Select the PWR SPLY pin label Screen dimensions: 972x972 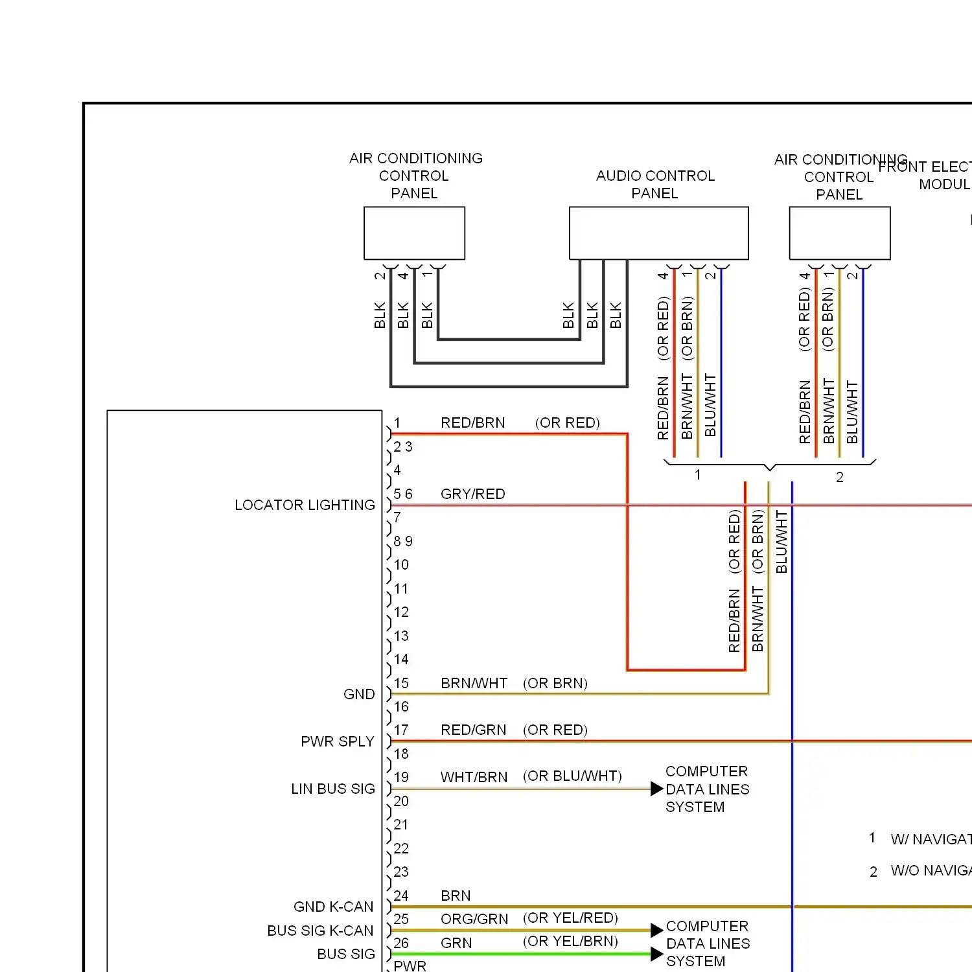pos(338,741)
